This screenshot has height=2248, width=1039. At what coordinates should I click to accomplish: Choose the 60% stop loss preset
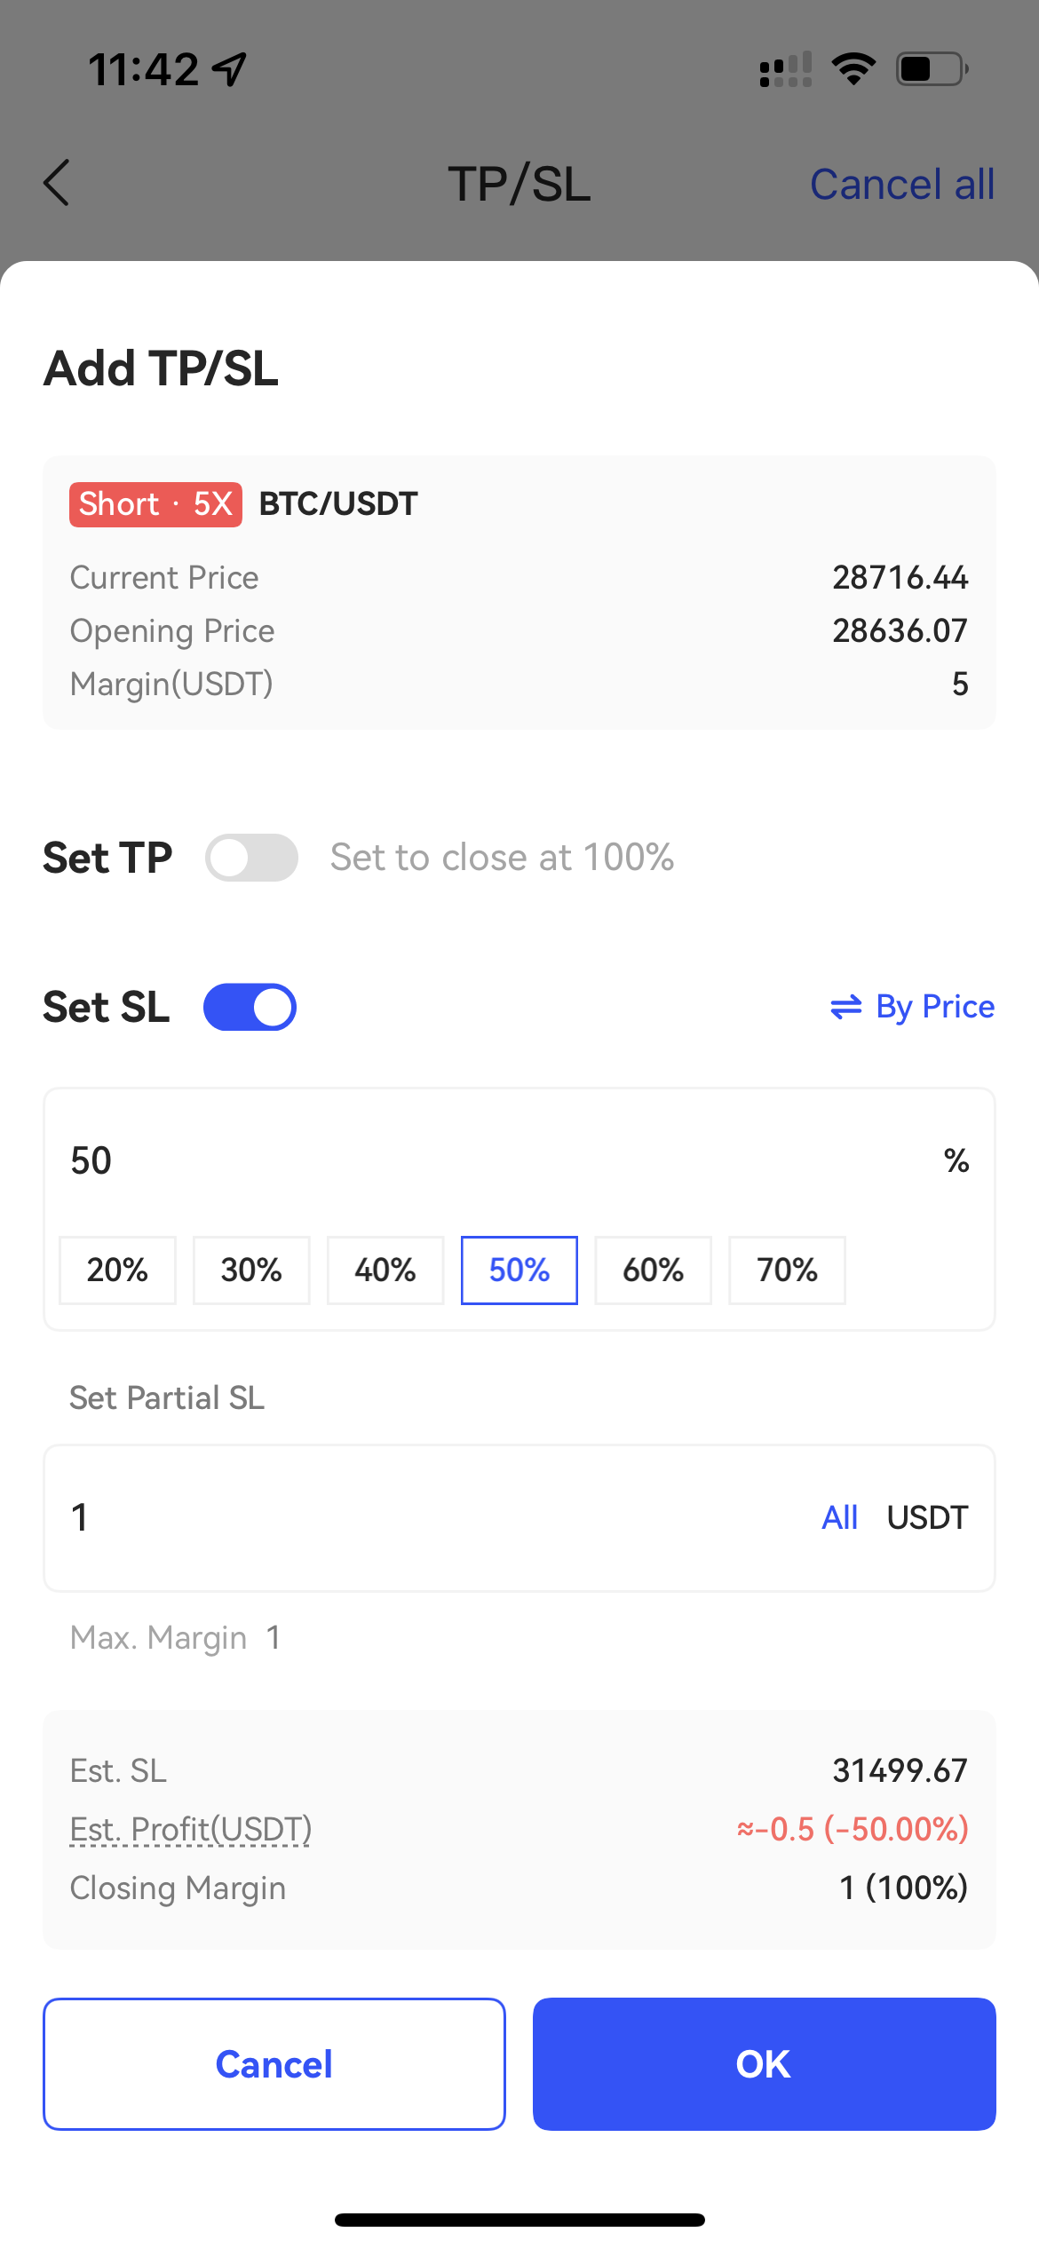click(x=654, y=1270)
